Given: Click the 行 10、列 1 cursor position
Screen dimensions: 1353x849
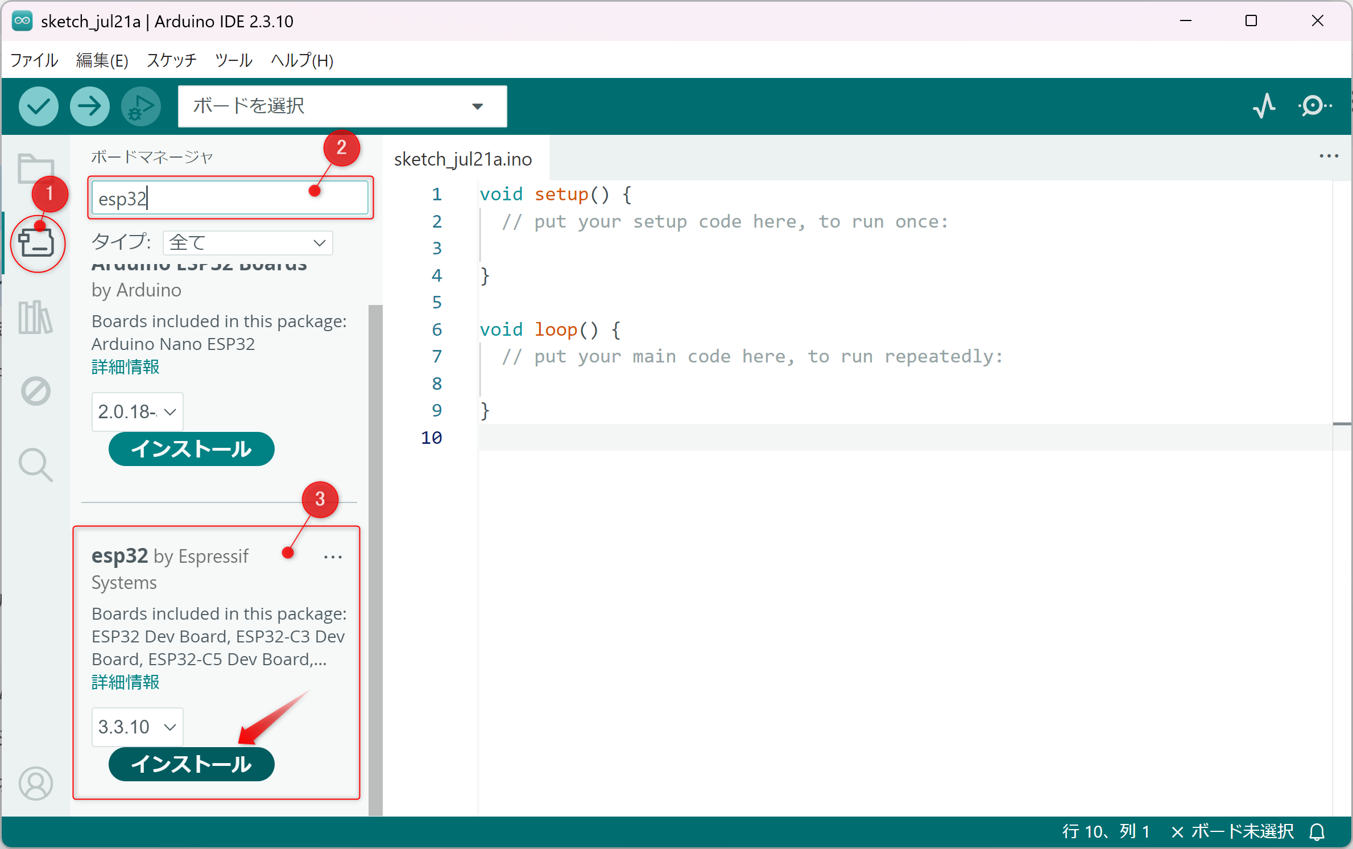Looking at the screenshot, I should (x=1106, y=832).
